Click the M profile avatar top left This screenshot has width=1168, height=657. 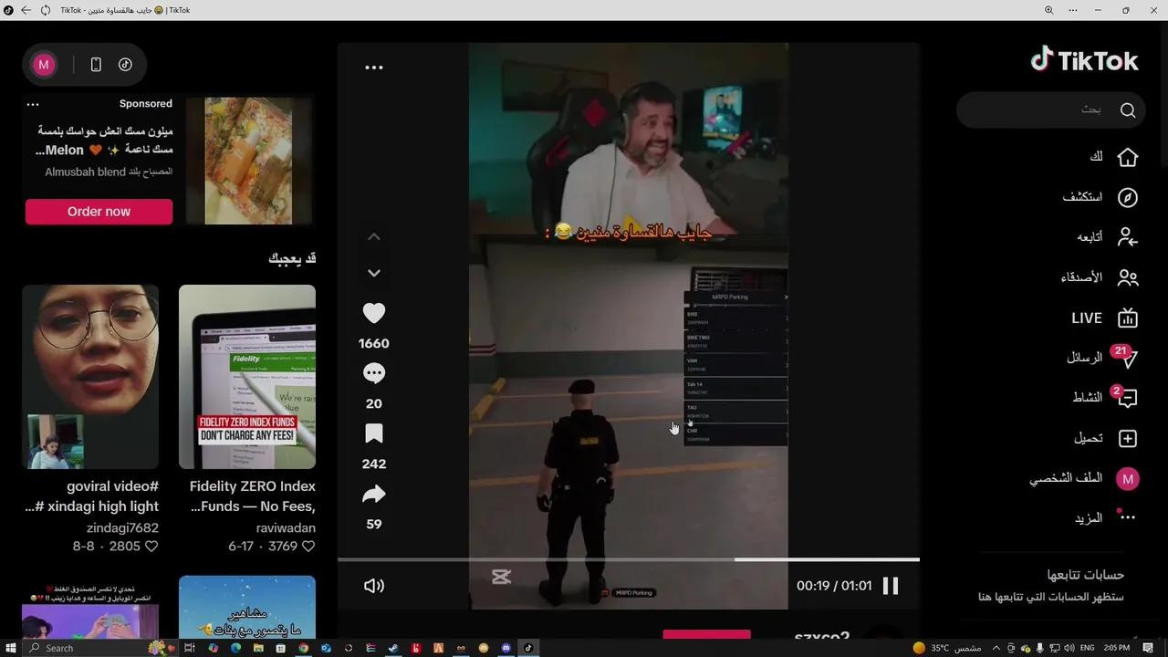(44, 65)
